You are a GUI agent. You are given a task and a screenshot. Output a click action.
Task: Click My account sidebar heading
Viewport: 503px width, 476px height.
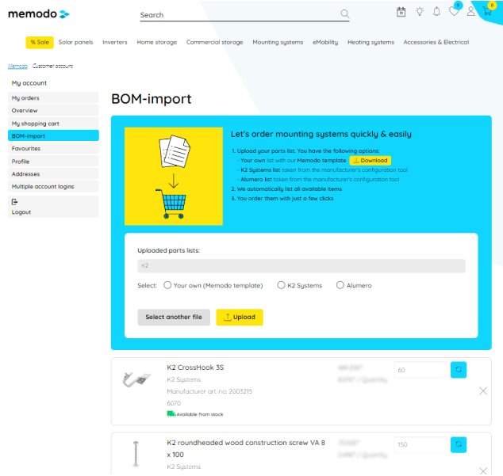29,83
